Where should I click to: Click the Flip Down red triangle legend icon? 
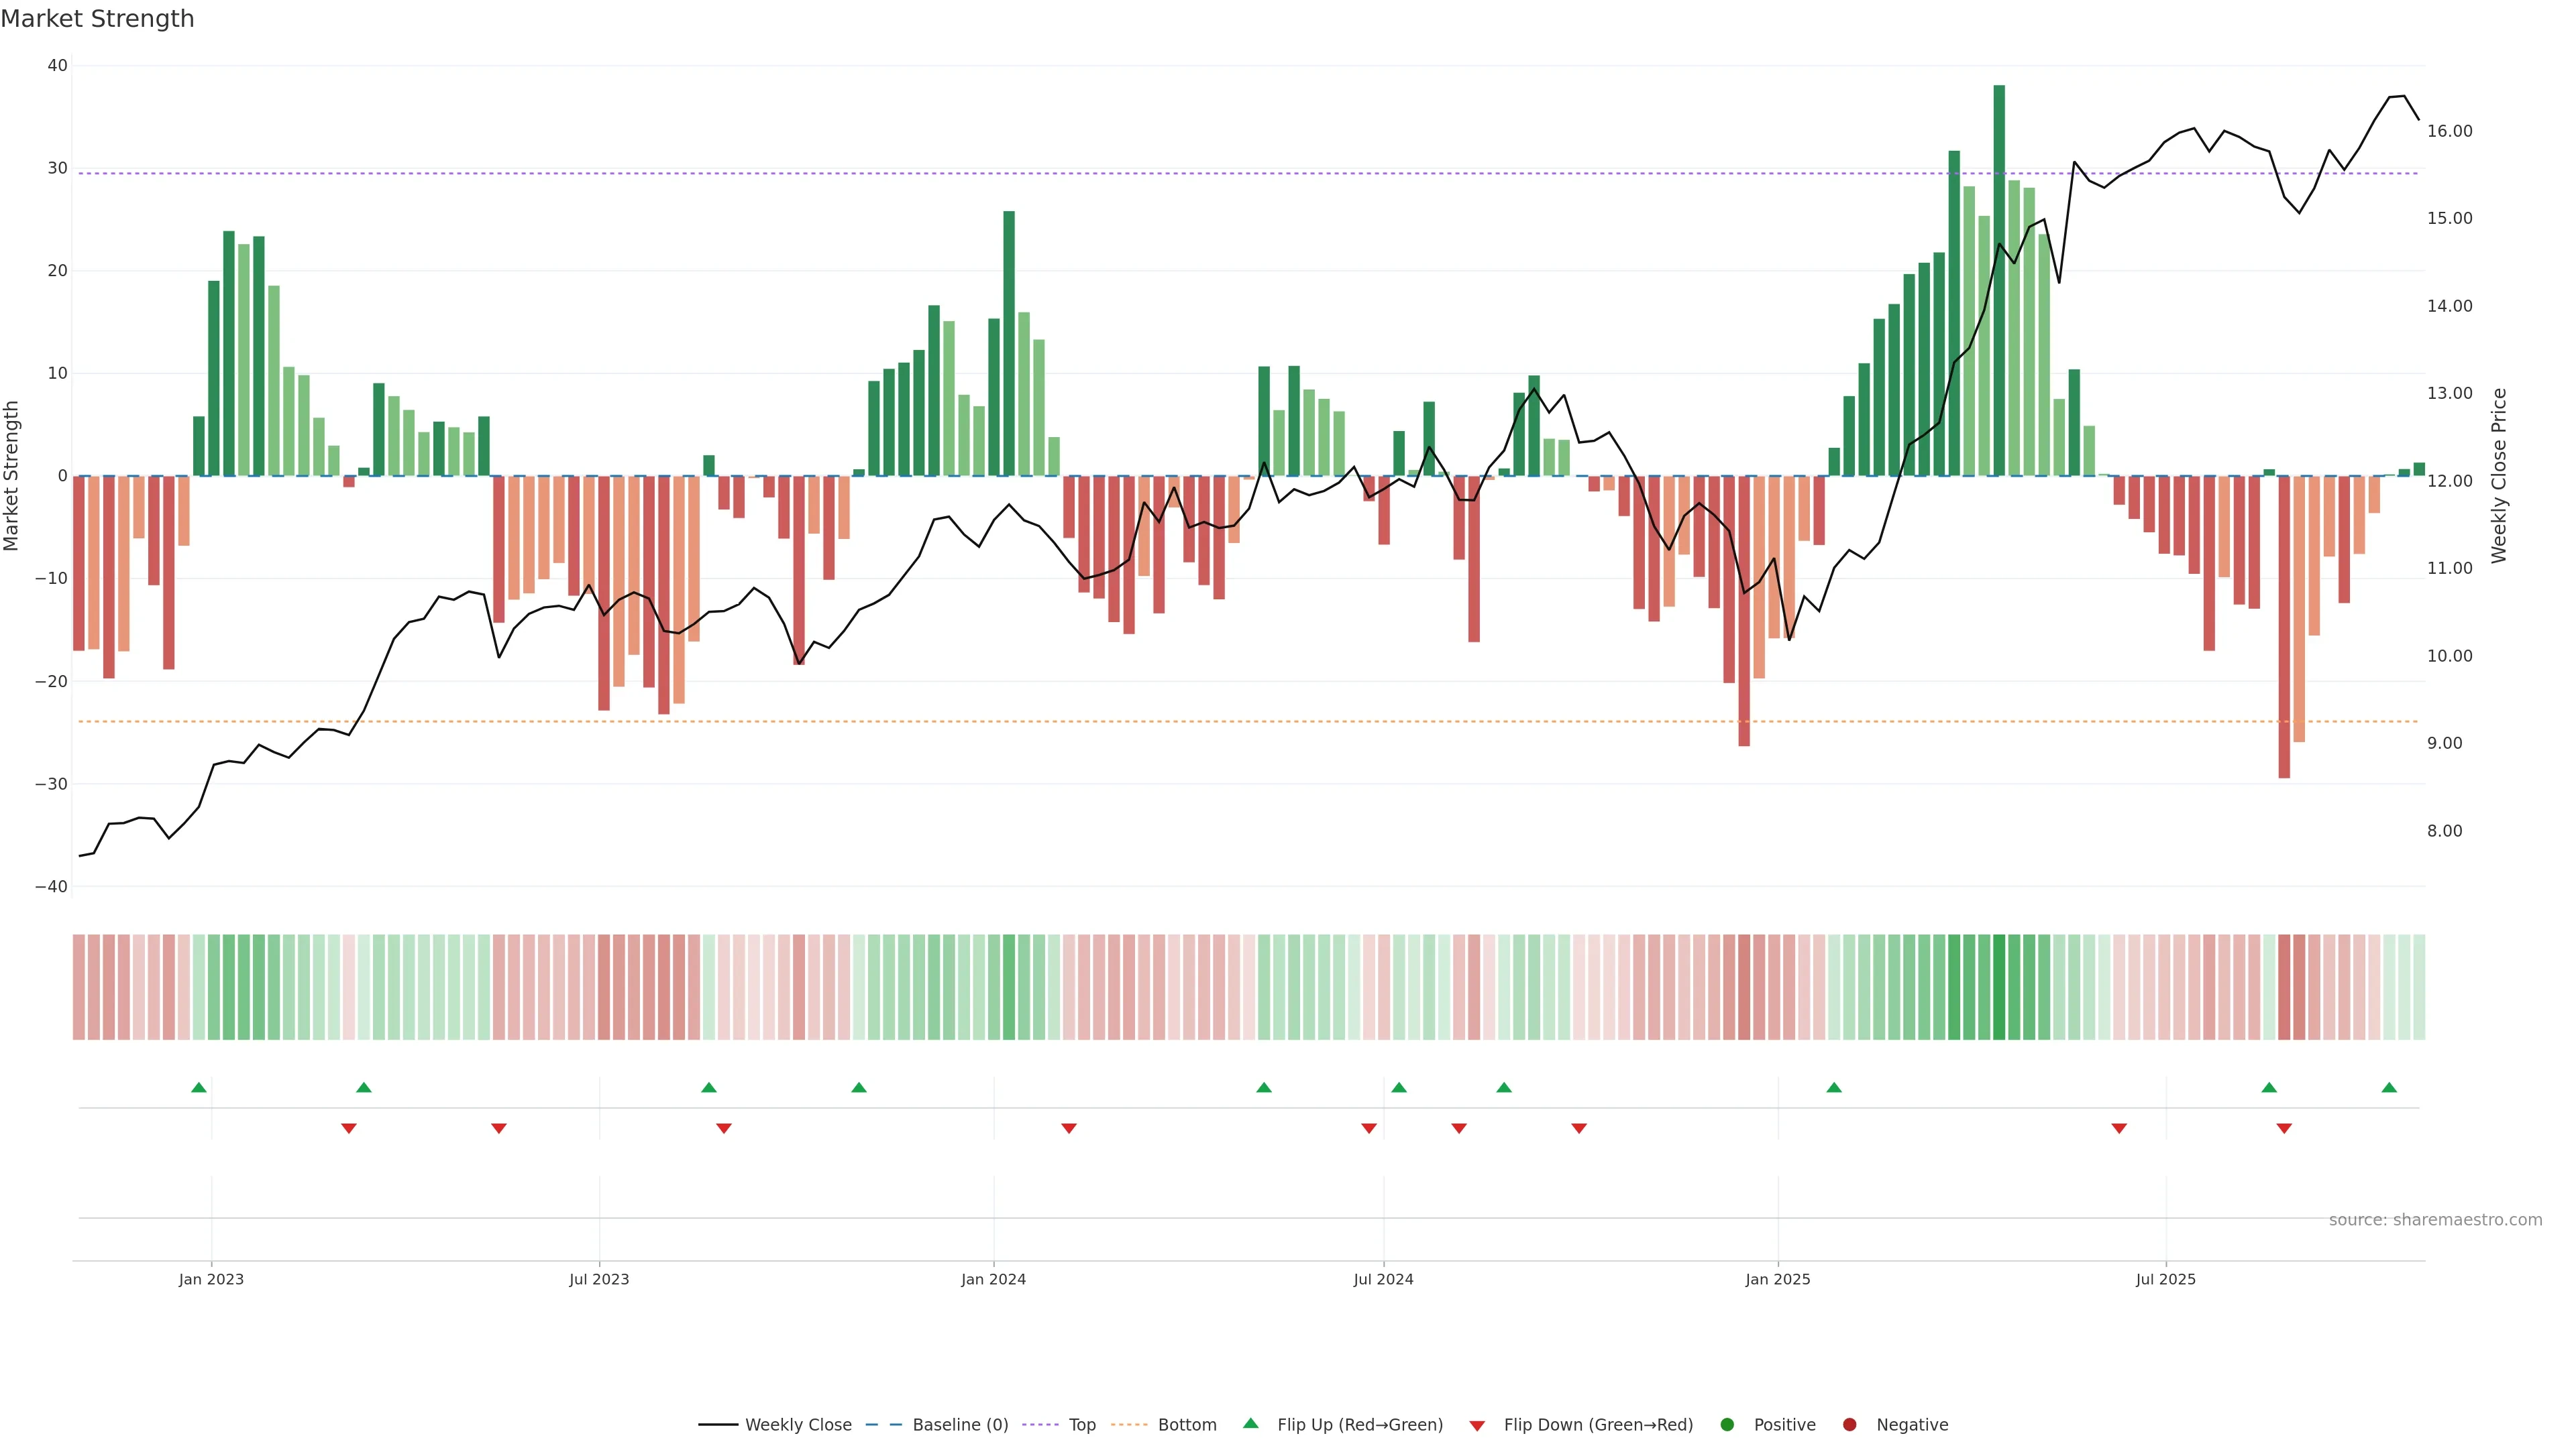point(1477,1426)
